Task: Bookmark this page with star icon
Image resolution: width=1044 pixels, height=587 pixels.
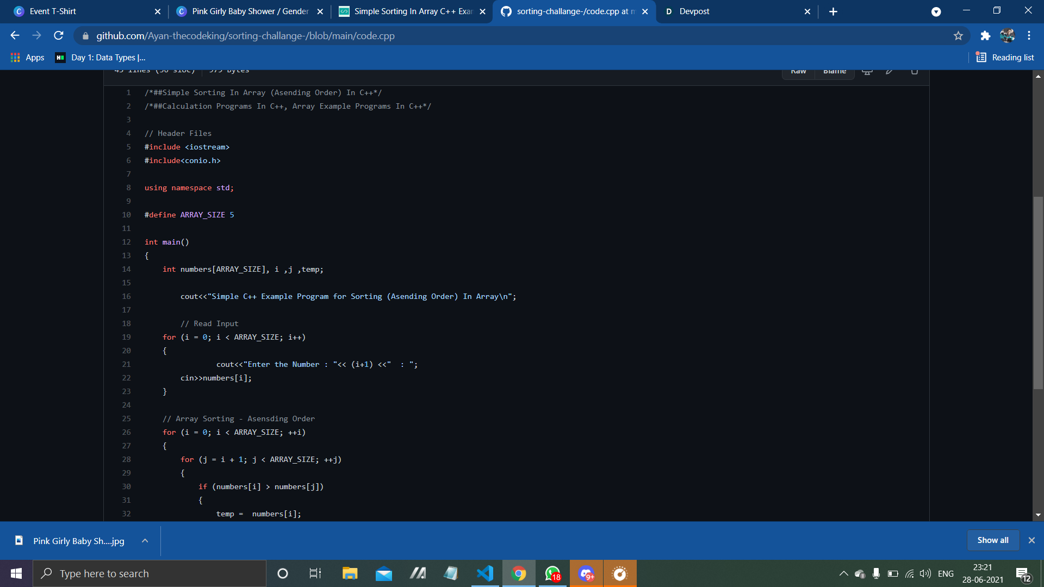Action: [958, 36]
